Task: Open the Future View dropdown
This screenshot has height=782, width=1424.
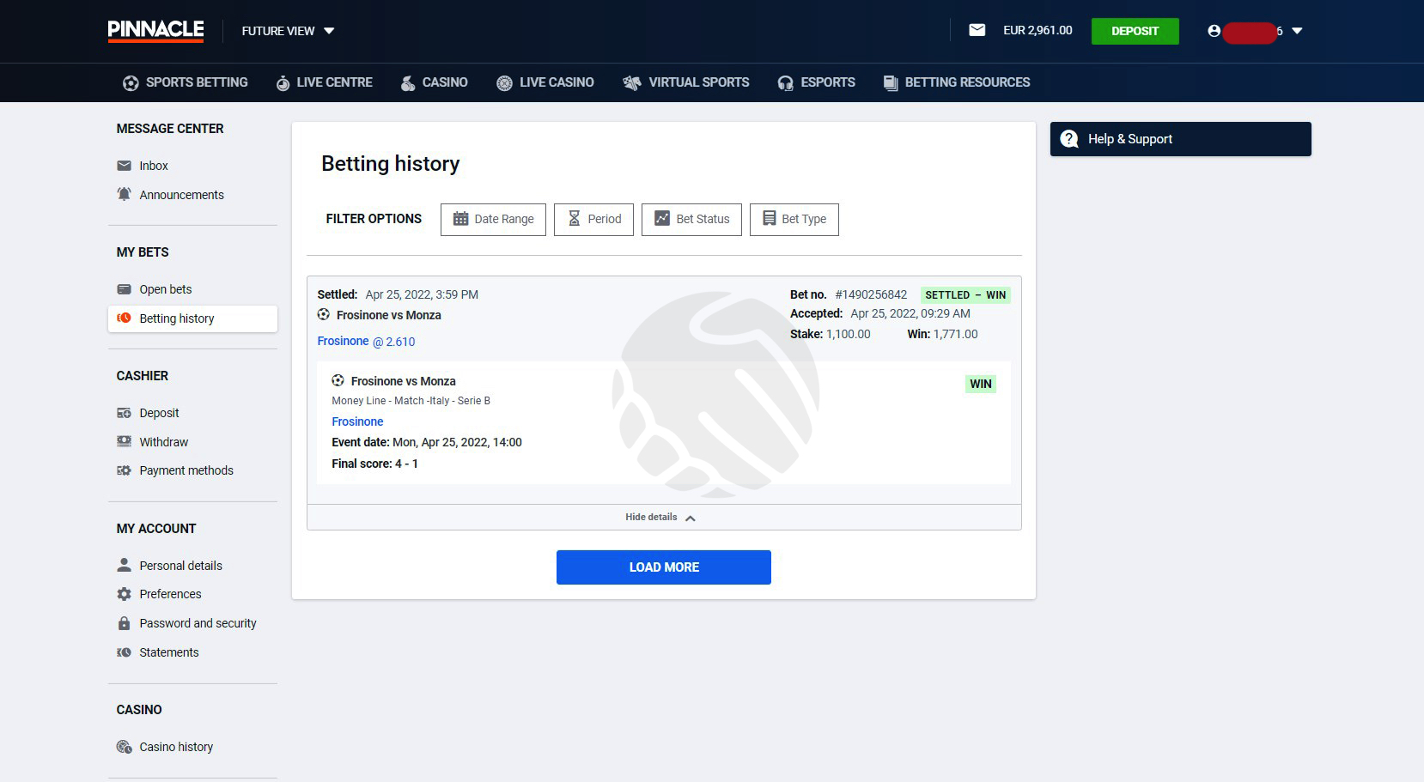Action: (x=288, y=31)
